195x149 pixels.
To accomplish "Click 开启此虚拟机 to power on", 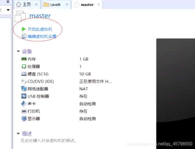I will tap(40, 29).
